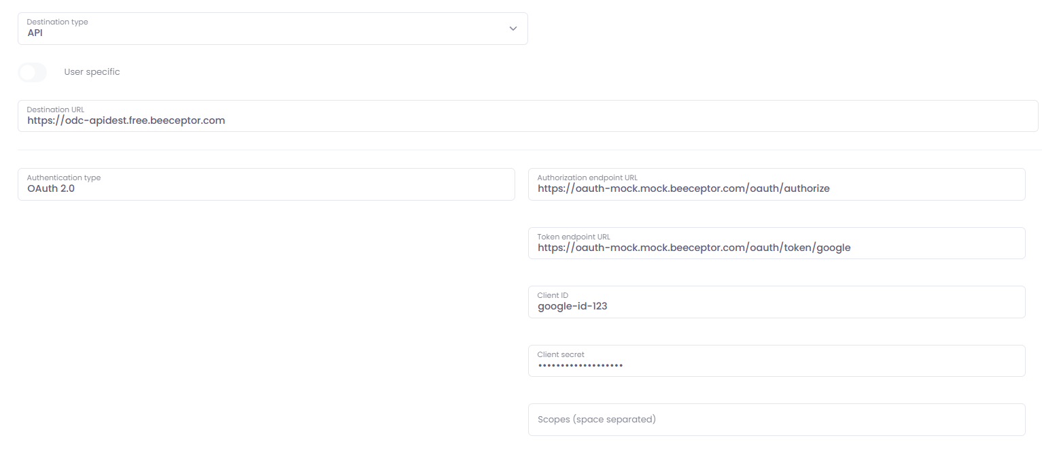Click the 'Destination type' label
This screenshot has height=453, width=1042.
(57, 22)
